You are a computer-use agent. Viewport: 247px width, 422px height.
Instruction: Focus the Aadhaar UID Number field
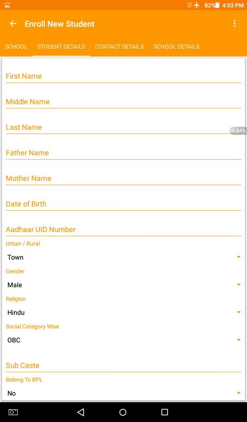pyautogui.click(x=123, y=230)
